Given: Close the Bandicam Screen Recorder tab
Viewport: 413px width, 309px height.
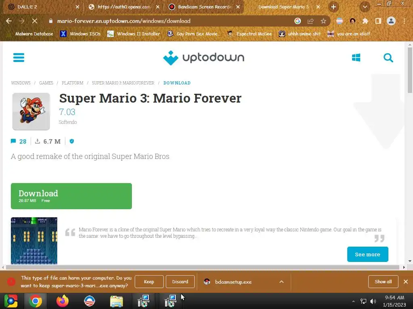Looking at the screenshot, I should (x=238, y=7).
